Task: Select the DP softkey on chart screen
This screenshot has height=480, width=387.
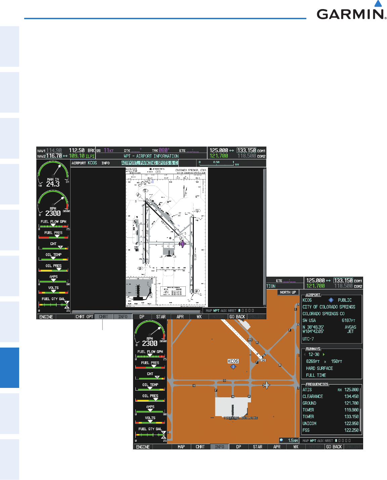Action: 142,317
